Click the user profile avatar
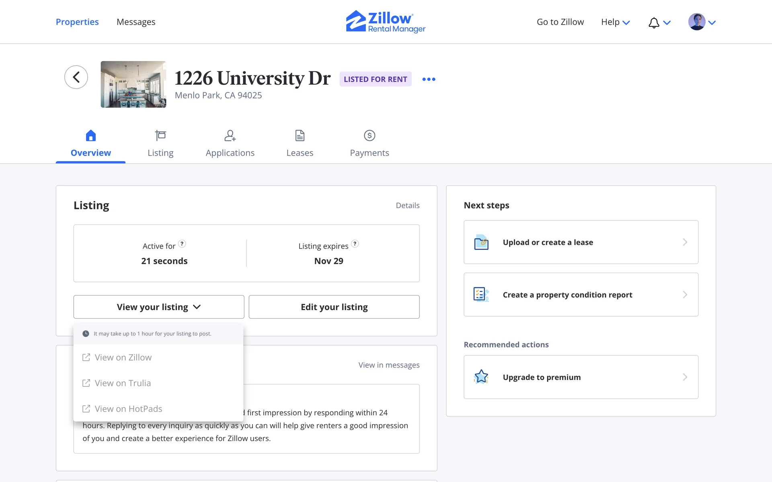The height and width of the screenshot is (482, 772). pyautogui.click(x=696, y=22)
